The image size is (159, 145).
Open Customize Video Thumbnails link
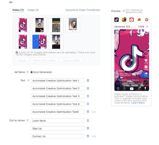(83, 10)
